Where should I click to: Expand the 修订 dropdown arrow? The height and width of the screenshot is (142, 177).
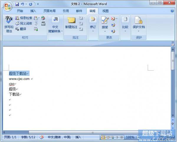pos(93,31)
